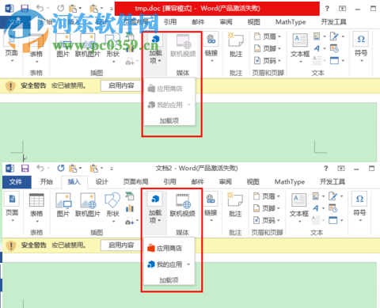Screen dimensions: 380x308
Task: Click 联机视频 in the 文档2 ribbon
Action: pyautogui.click(x=183, y=205)
